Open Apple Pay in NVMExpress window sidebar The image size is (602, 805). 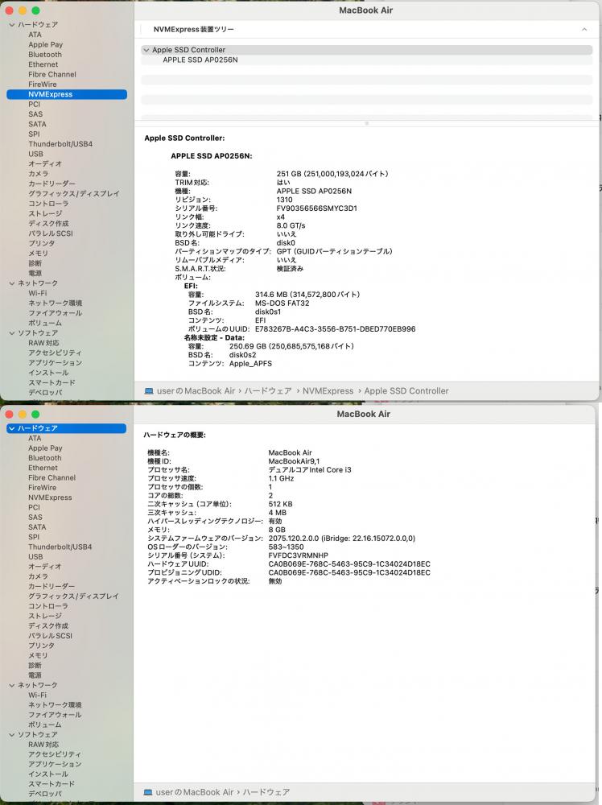pyautogui.click(x=46, y=44)
